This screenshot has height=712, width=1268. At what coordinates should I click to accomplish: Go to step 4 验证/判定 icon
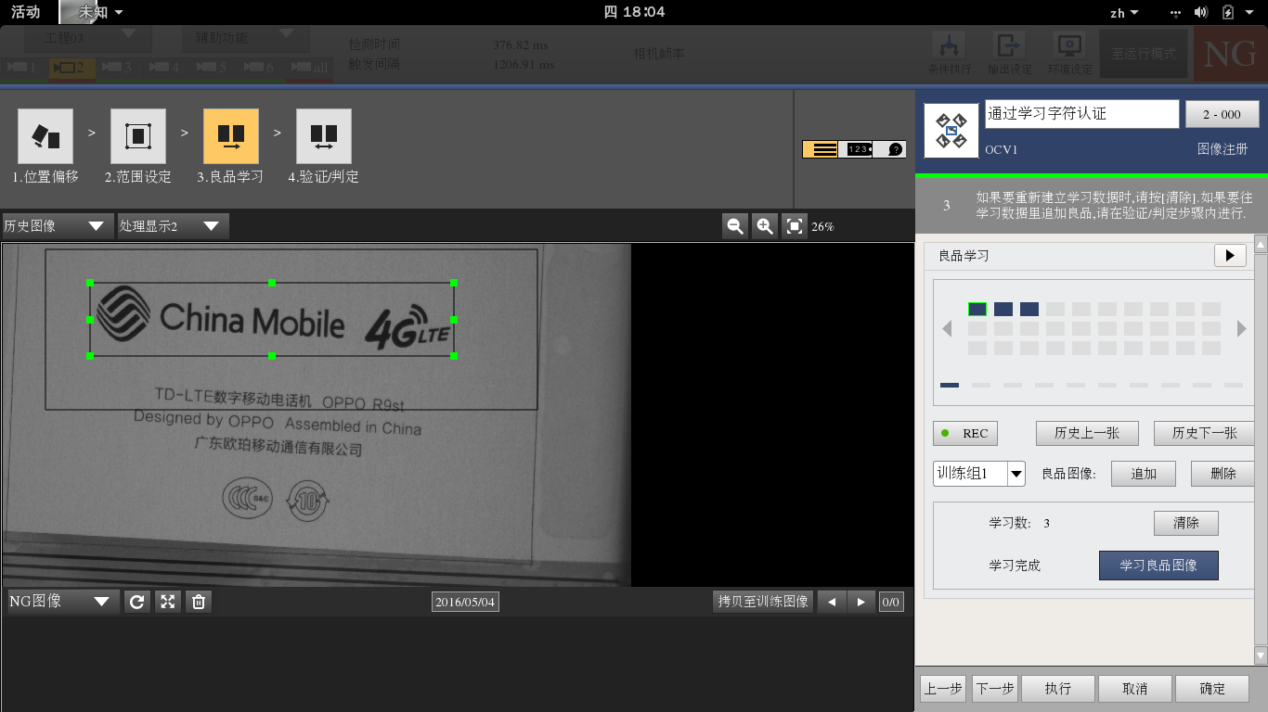324,136
